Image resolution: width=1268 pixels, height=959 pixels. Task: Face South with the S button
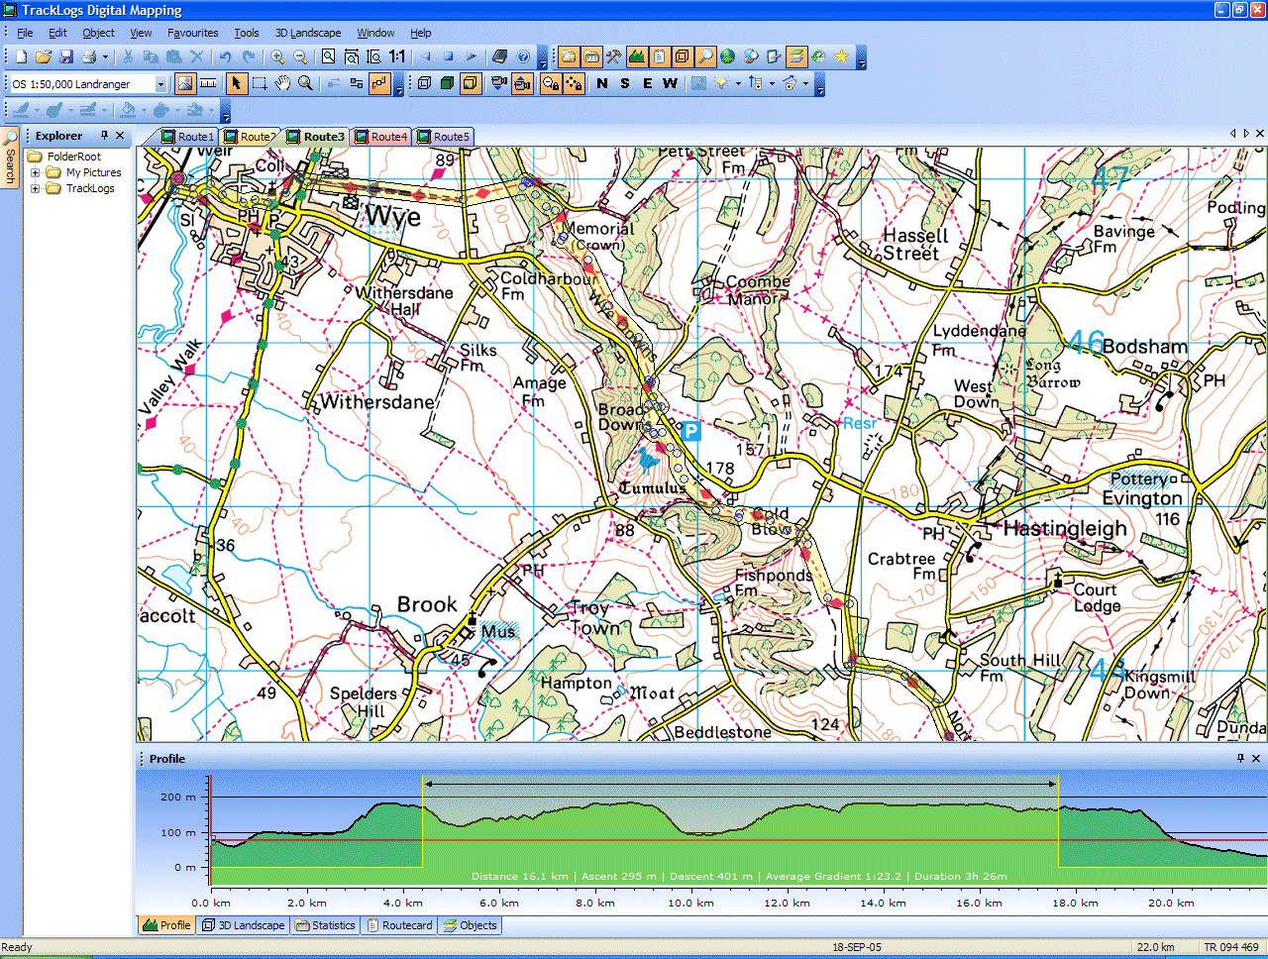point(625,83)
